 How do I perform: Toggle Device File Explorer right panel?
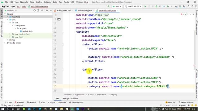(x=197, y=90)
